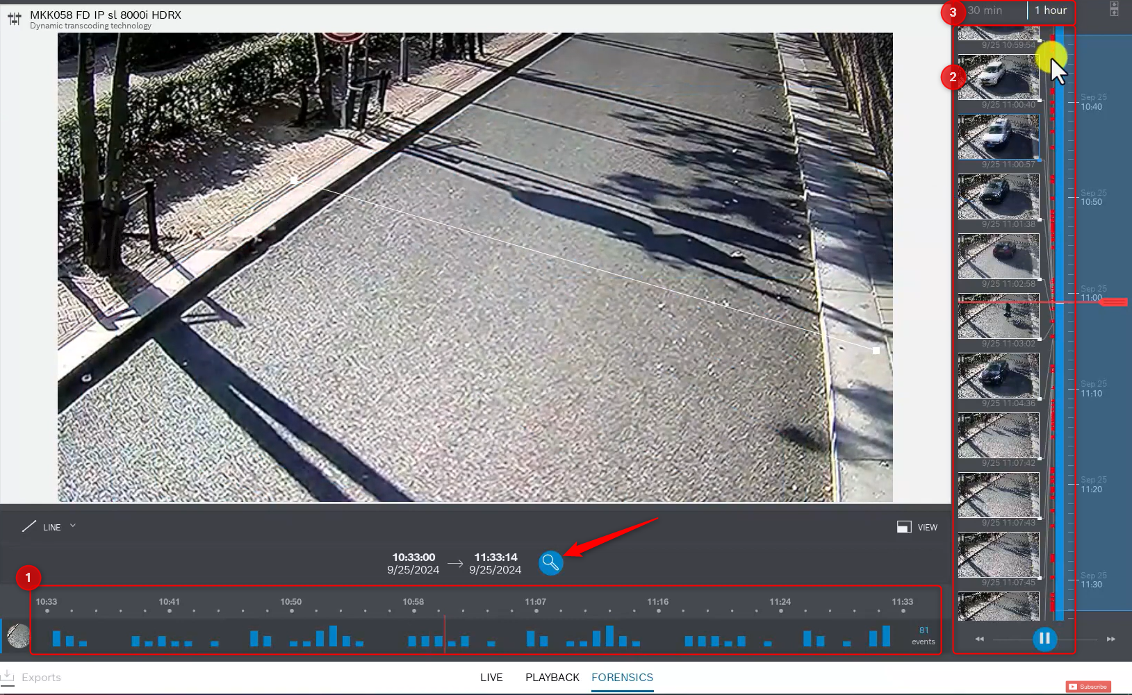Click the 11:33 mark on the event timeline

tap(903, 602)
